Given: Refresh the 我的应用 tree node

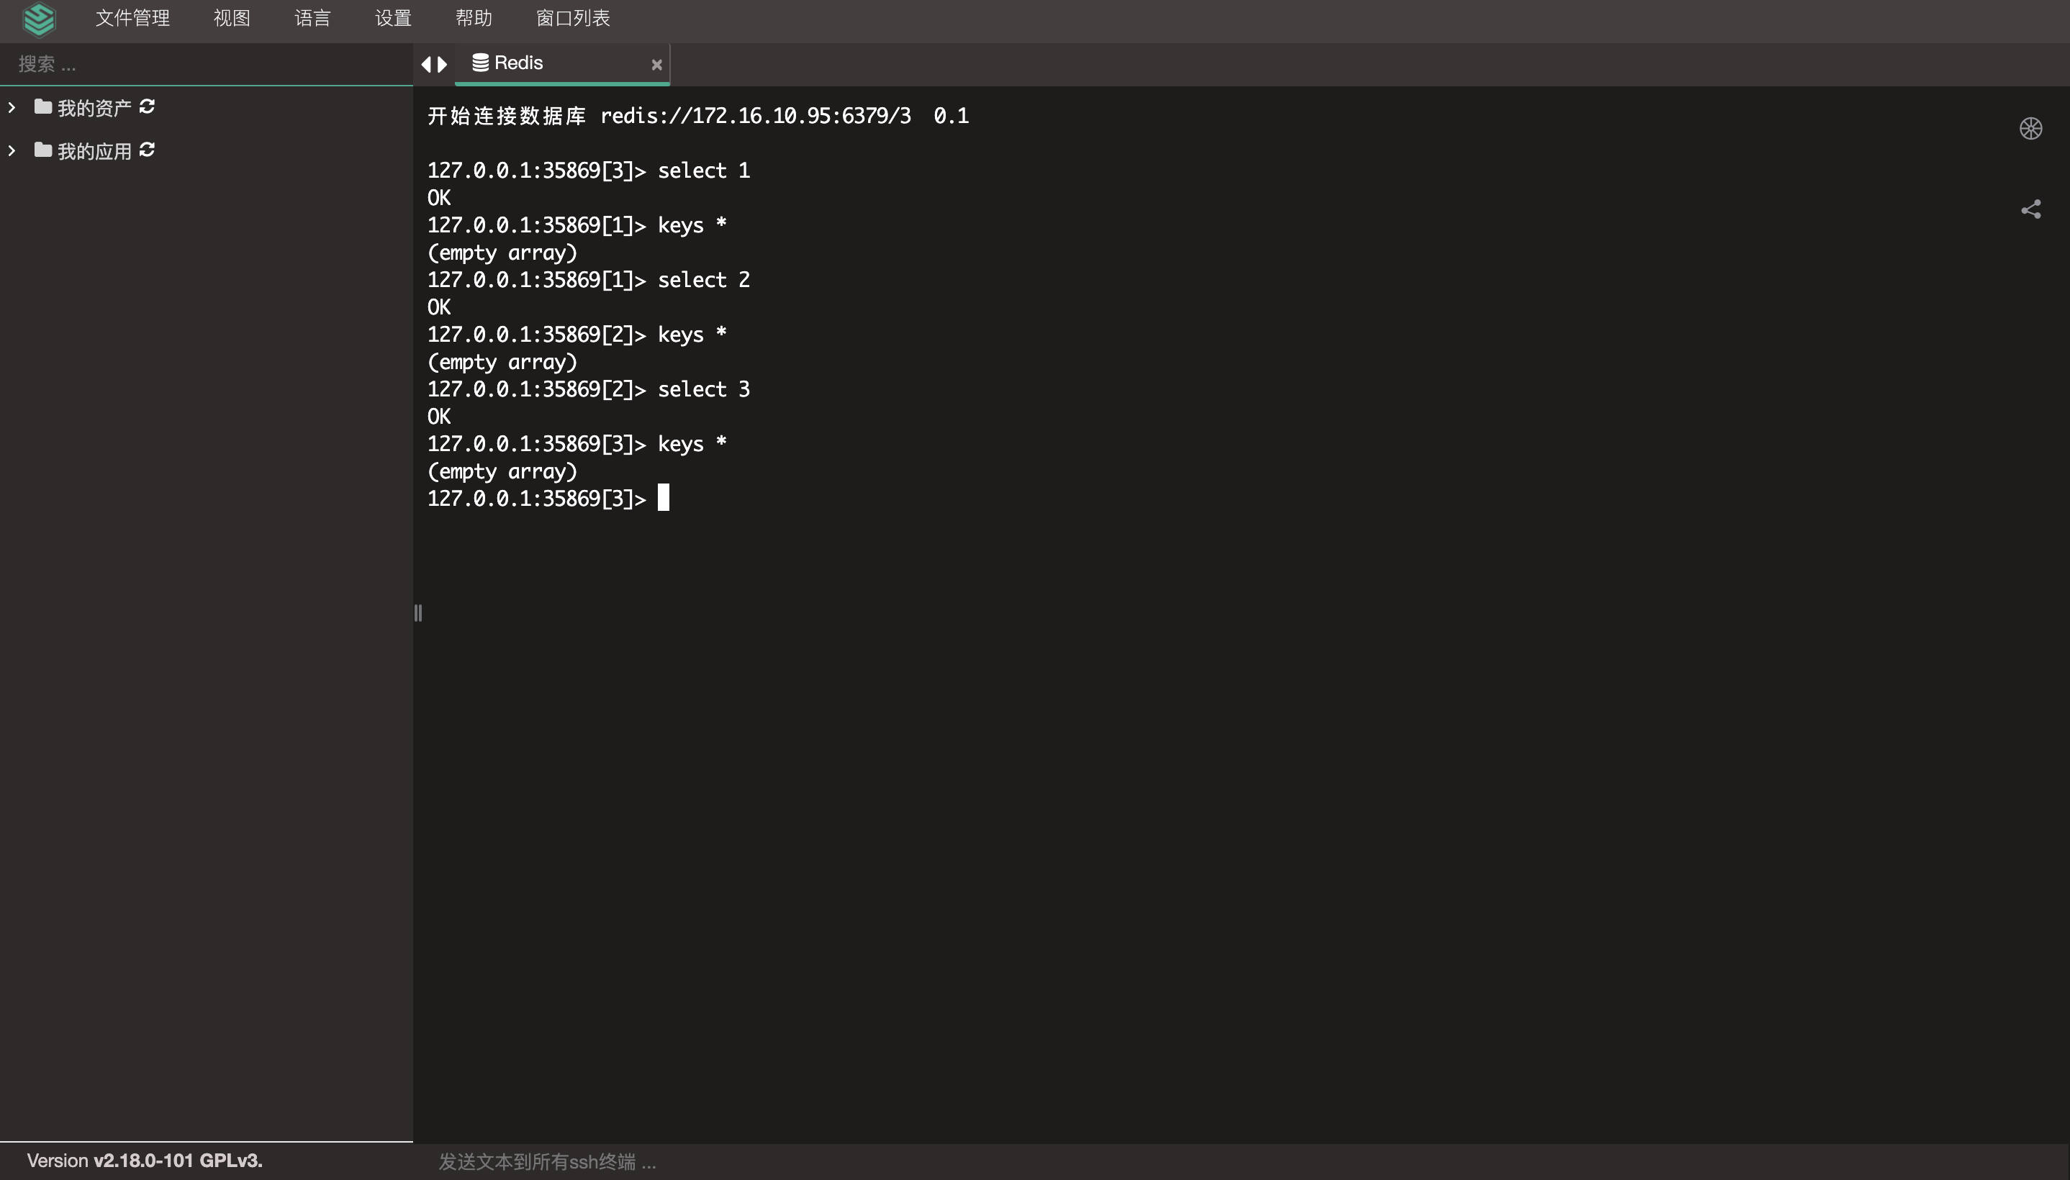Looking at the screenshot, I should click(147, 150).
